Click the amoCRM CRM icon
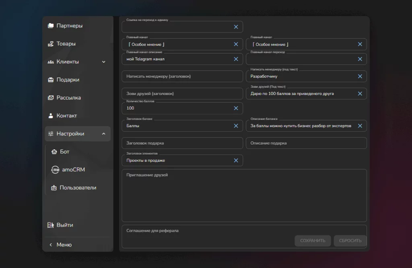This screenshot has width=412, height=268. 55,170
